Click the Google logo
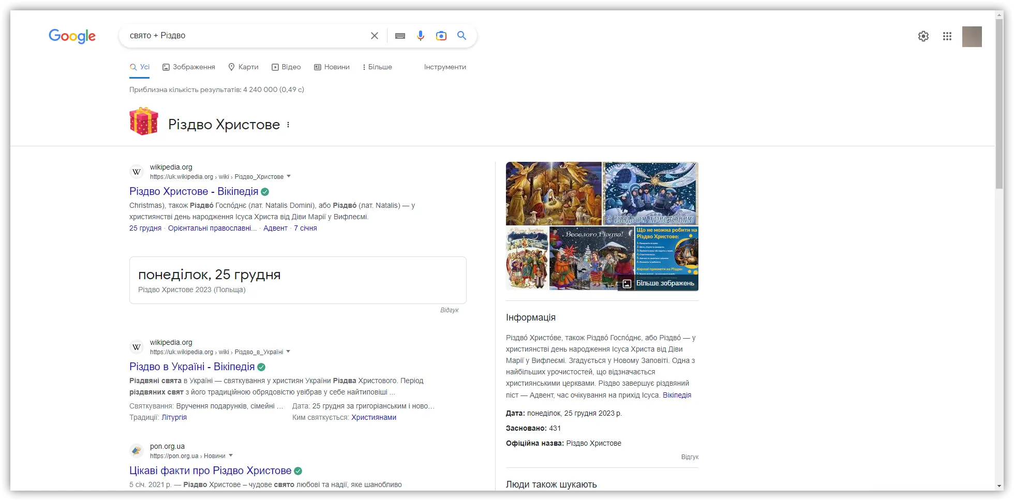The width and height of the screenshot is (1014, 501). tap(72, 36)
